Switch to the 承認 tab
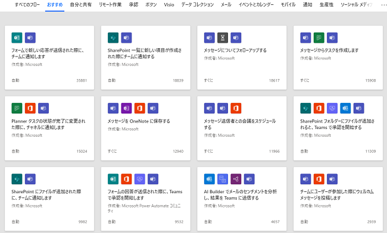387x233 pixels. (x=133, y=5)
